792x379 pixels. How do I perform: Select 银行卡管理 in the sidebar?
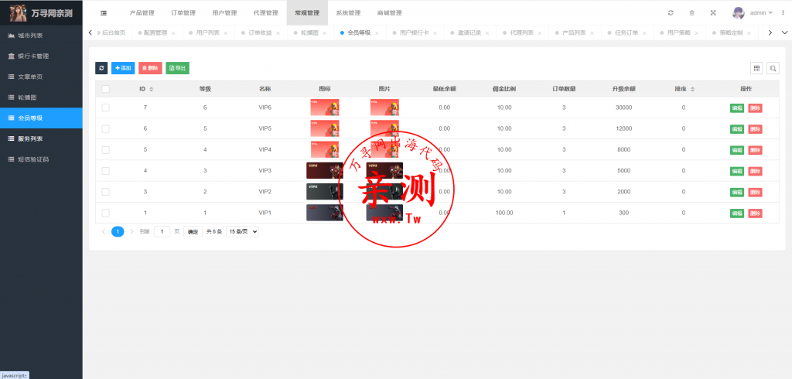tap(41, 56)
